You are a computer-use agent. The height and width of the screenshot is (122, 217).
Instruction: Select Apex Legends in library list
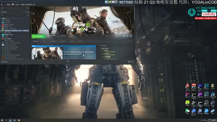point(7,39)
